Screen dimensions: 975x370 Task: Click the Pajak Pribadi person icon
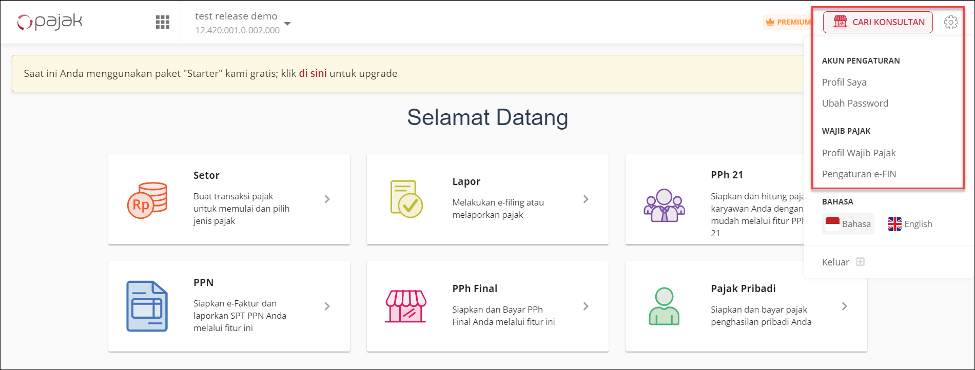click(664, 306)
